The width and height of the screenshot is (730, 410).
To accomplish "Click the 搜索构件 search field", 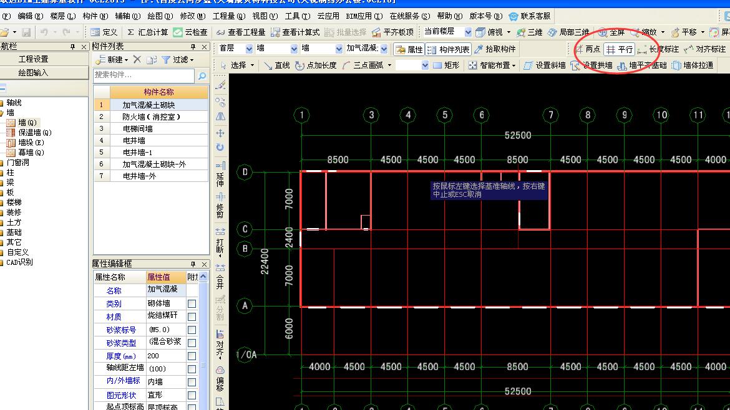I will coord(144,75).
